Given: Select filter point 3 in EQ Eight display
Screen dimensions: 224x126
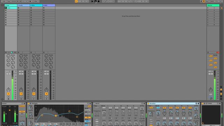Looking at the screenshot, I should click(69, 111).
